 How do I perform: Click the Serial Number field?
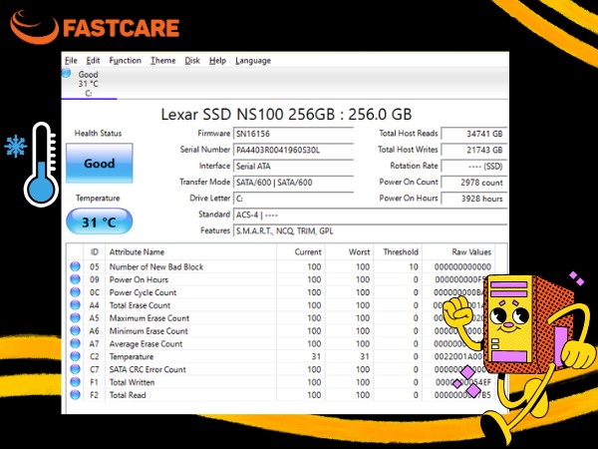pyautogui.click(x=293, y=150)
